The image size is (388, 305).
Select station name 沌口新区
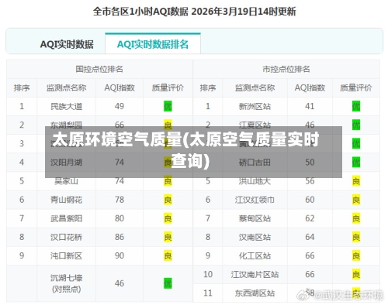click(66, 255)
